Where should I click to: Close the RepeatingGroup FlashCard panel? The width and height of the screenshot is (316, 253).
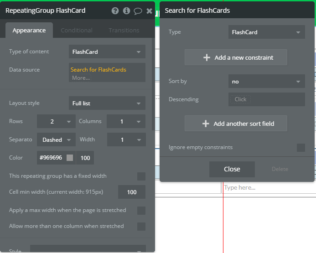click(149, 11)
